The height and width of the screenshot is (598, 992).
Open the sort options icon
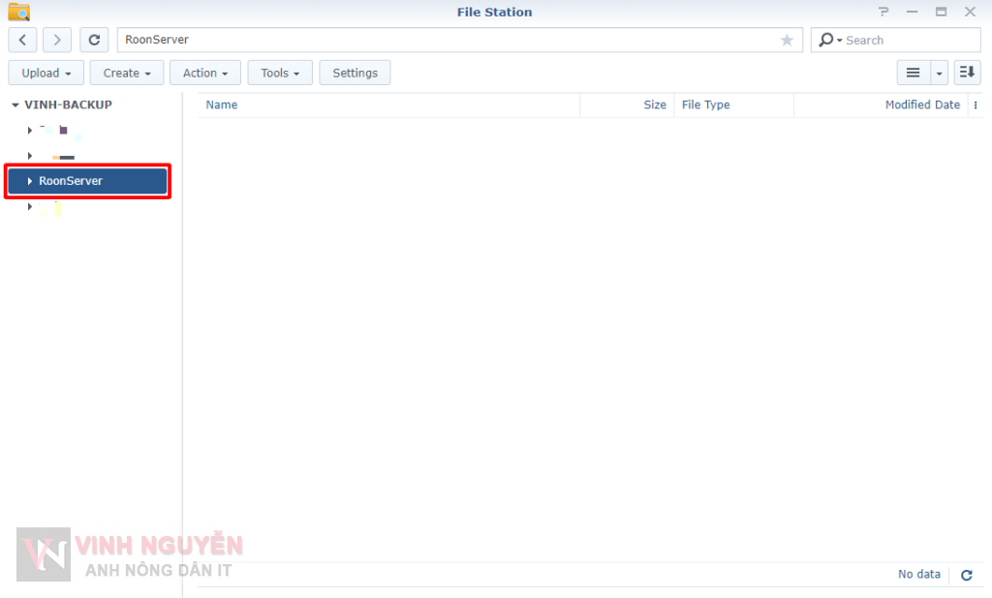(967, 73)
